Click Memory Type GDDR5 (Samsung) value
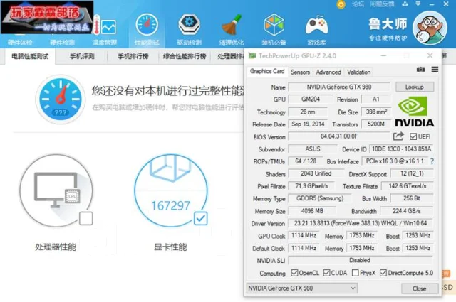This screenshot has height=302, width=456. [320, 198]
